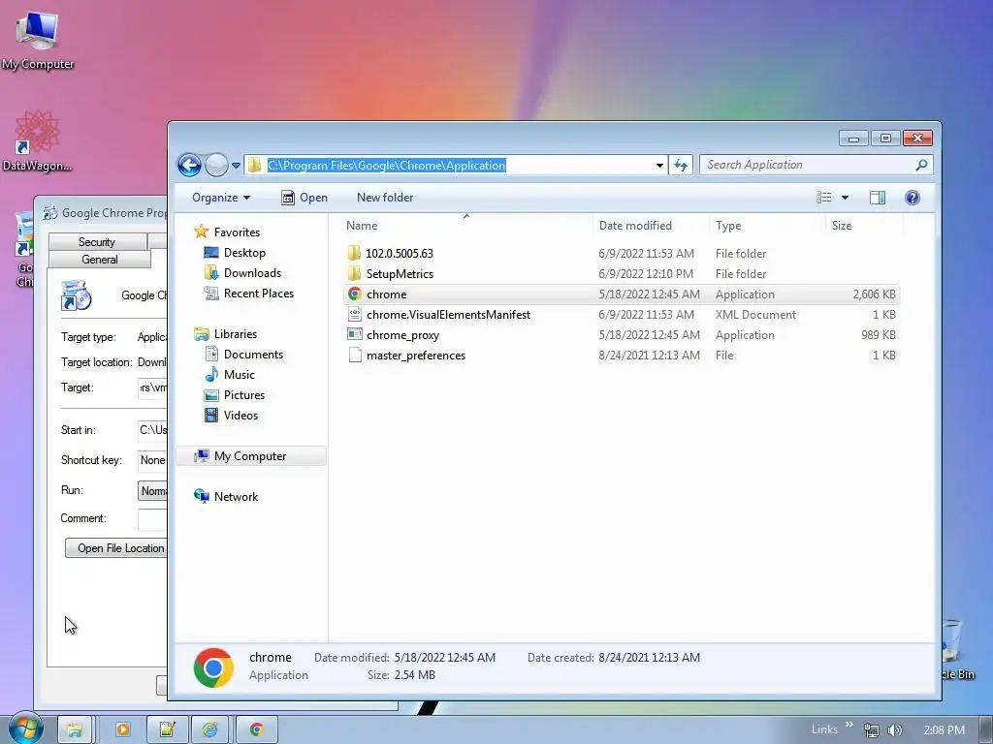Click the Shortcut key field in Properties

pos(152,460)
